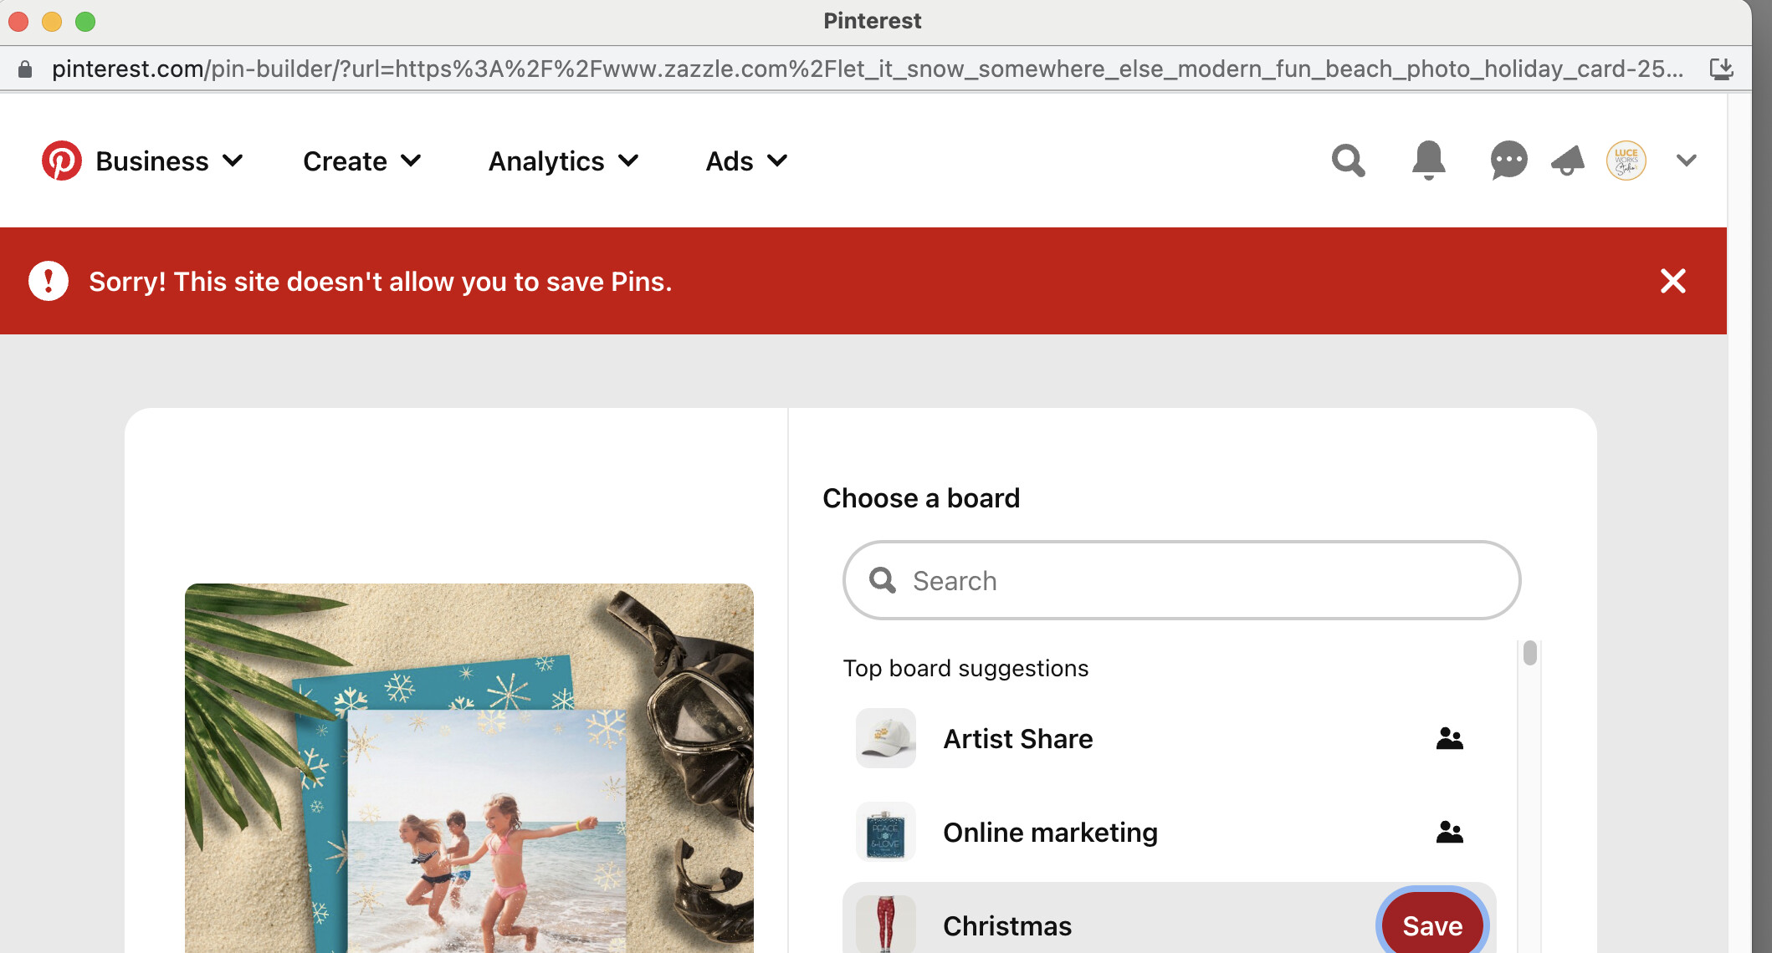Screen dimensions: 1772x953
Task: Expand the Create dropdown menu
Action: 362,161
